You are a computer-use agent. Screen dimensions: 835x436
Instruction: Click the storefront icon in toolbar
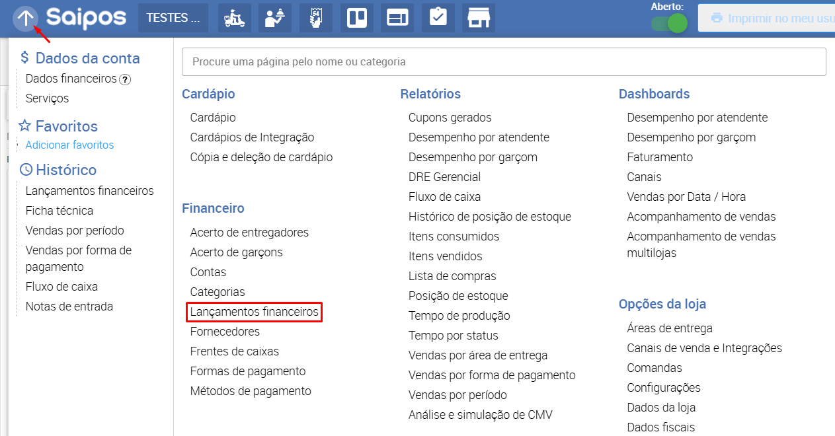(x=478, y=18)
